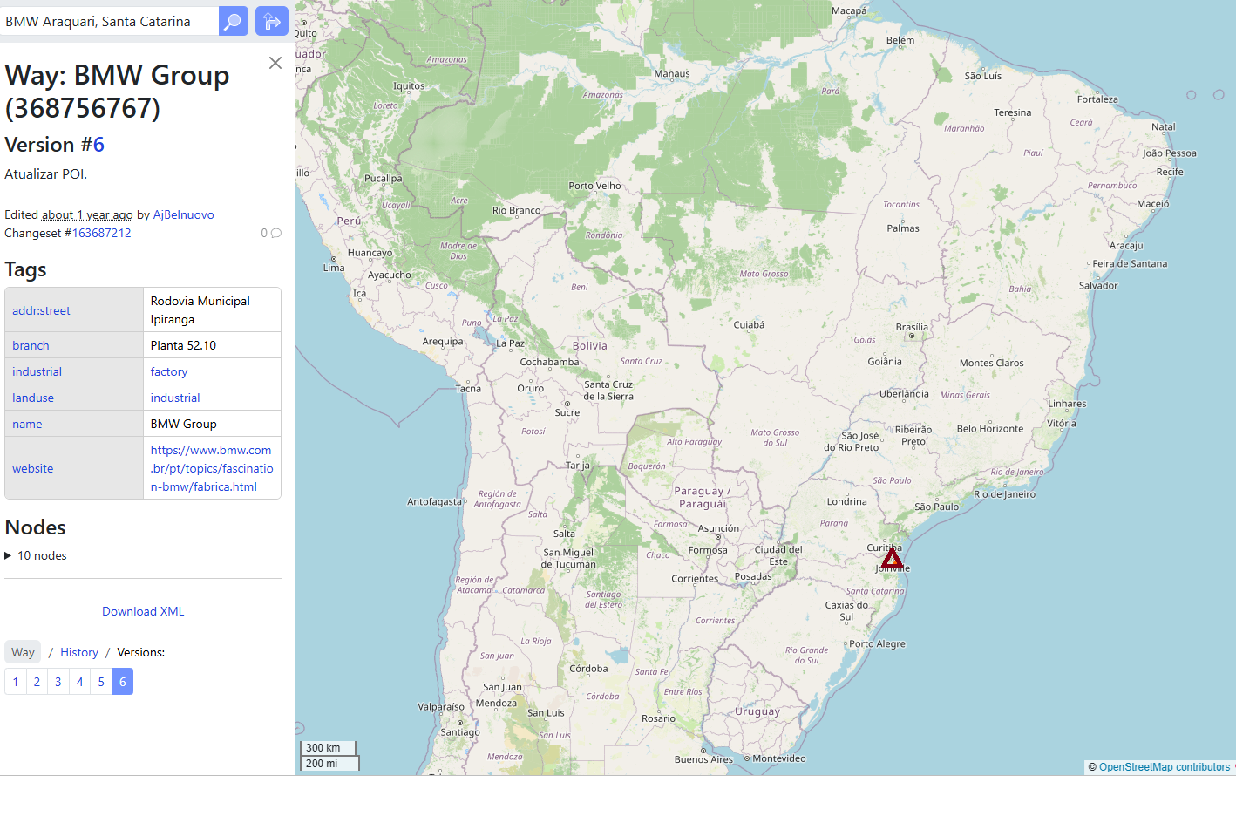The width and height of the screenshot is (1236, 823).
Task: Click the magnifier search button
Action: click(234, 21)
